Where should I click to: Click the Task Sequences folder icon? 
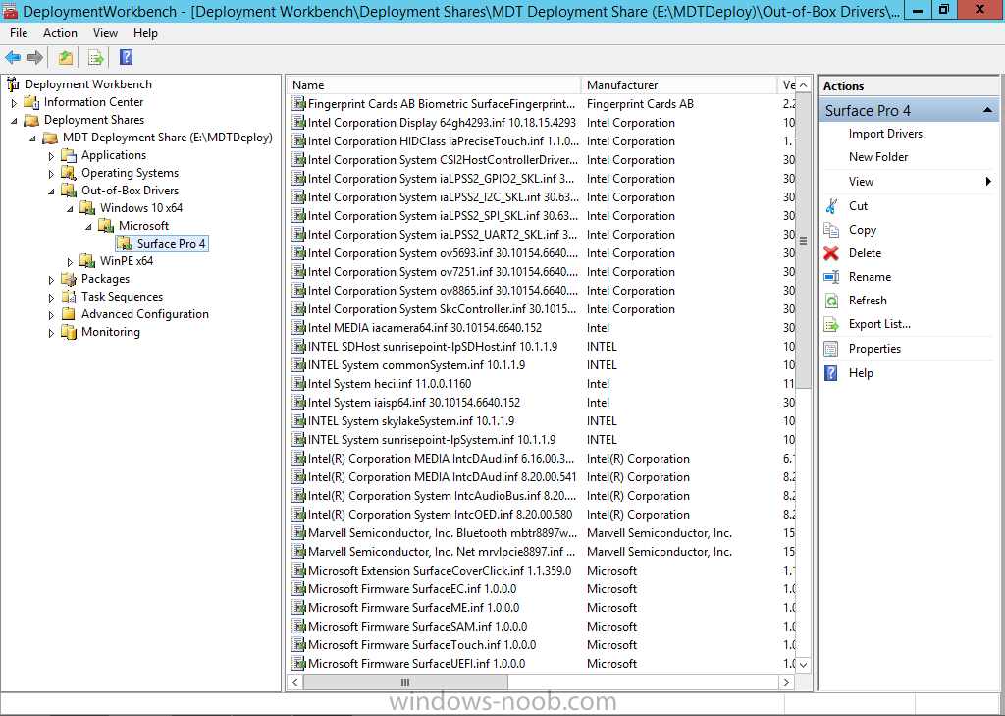(x=69, y=297)
